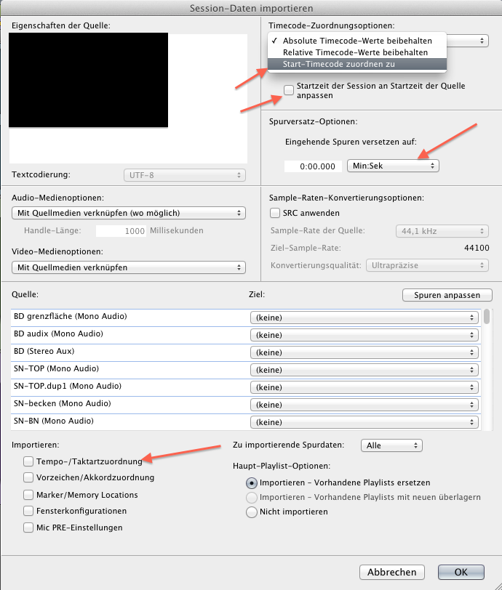This screenshot has height=590, width=502.
Task: Open target dropdown for BD audix
Action: [364, 335]
